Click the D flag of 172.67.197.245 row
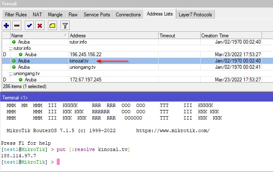This screenshot has height=172, width=273. (x=5, y=80)
